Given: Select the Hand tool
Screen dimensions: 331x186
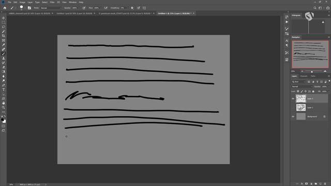Looking at the screenshot, I should [4, 103].
